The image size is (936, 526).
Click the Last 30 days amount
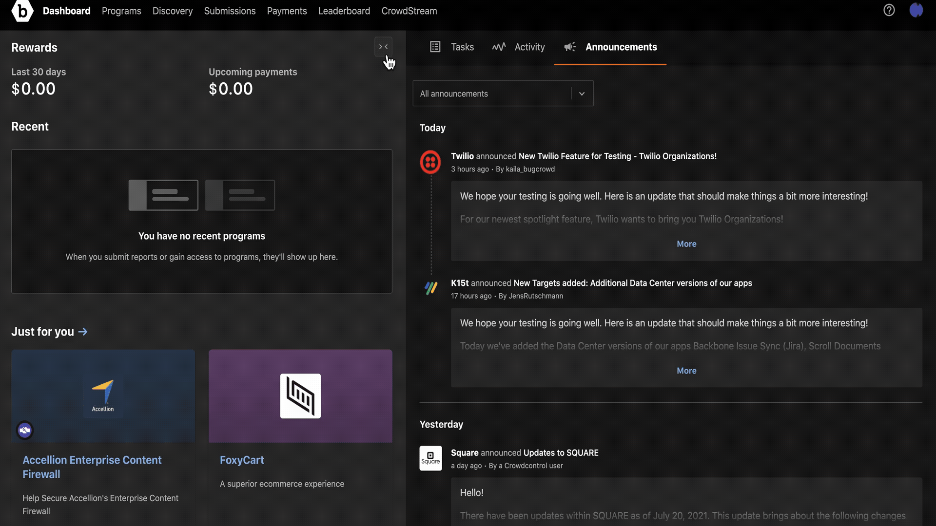coord(33,89)
